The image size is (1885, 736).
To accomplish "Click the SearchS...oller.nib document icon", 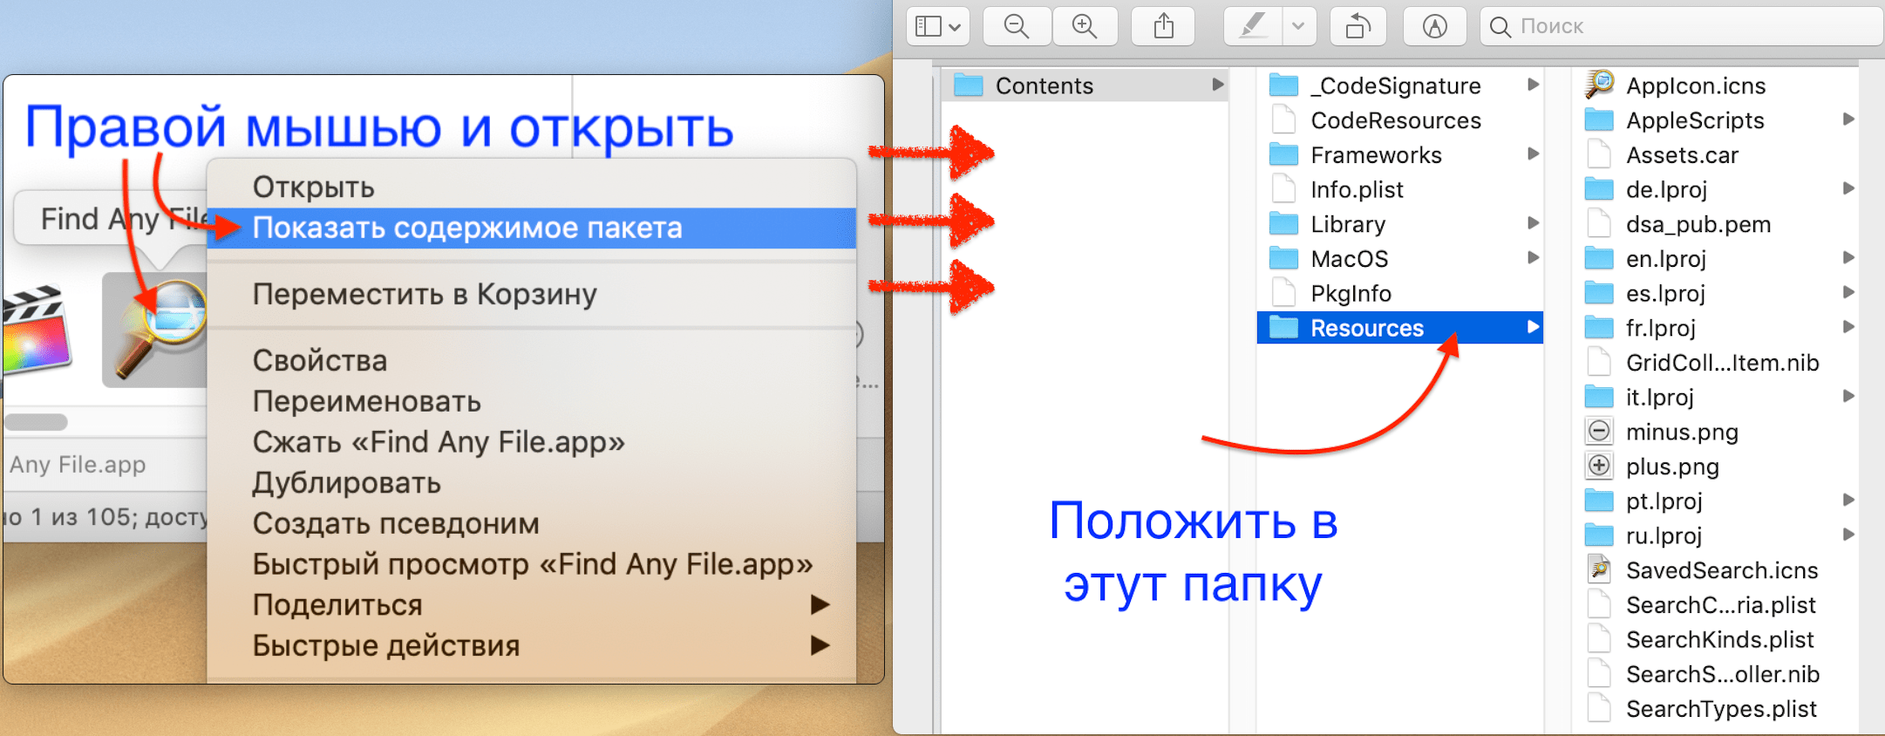I will pos(1599,673).
